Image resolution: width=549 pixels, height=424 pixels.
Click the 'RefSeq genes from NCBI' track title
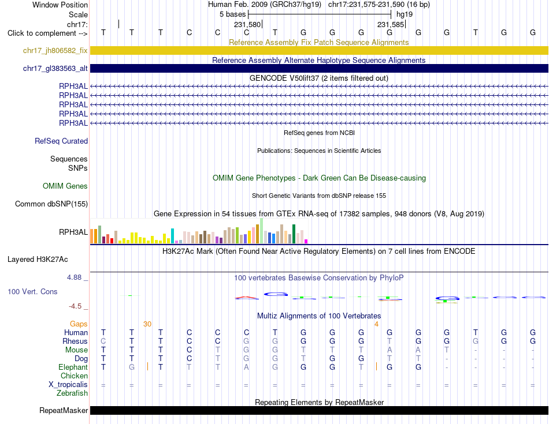coord(319,133)
